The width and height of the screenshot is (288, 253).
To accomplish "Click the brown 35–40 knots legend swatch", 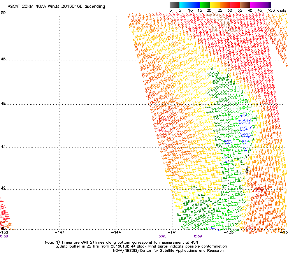I will click(x=245, y=5).
